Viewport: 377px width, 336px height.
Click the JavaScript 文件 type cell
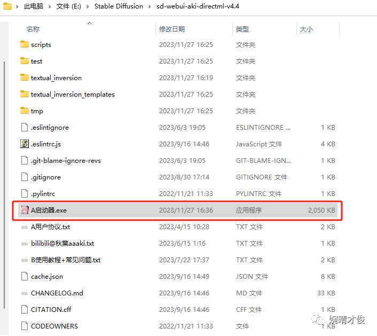[259, 144]
